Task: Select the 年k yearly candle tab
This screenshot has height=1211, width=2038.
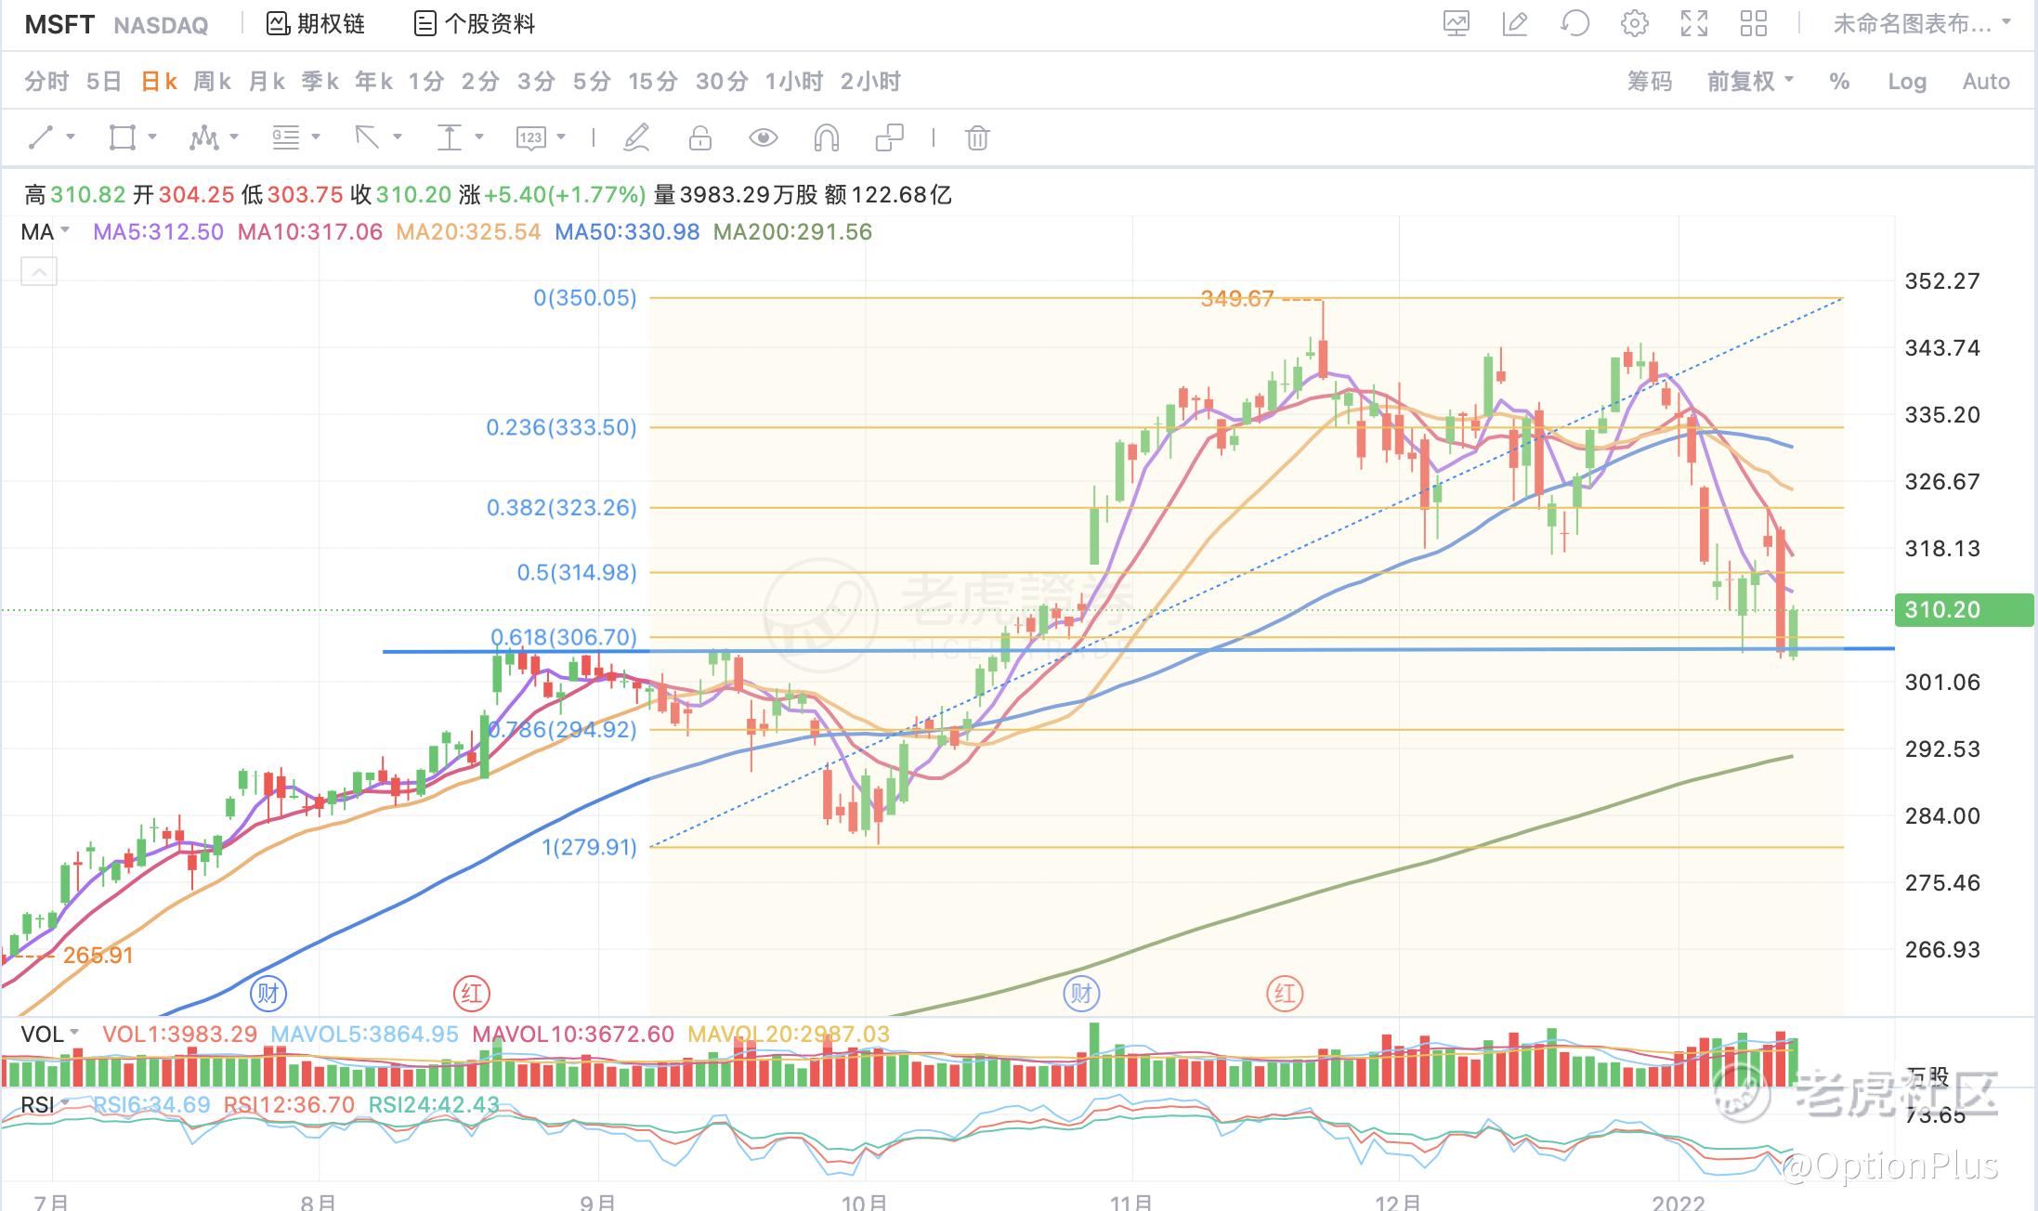Action: tap(373, 82)
